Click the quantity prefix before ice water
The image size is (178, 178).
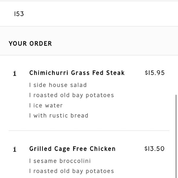click(30, 106)
